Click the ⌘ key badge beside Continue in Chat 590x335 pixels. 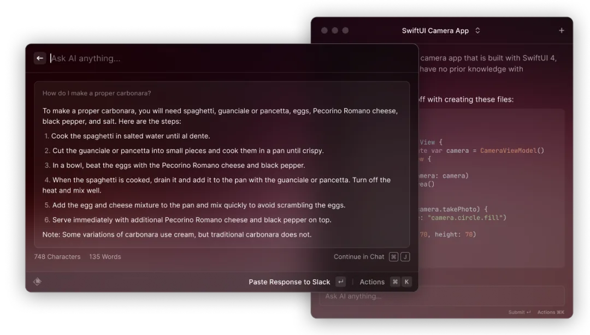393,257
